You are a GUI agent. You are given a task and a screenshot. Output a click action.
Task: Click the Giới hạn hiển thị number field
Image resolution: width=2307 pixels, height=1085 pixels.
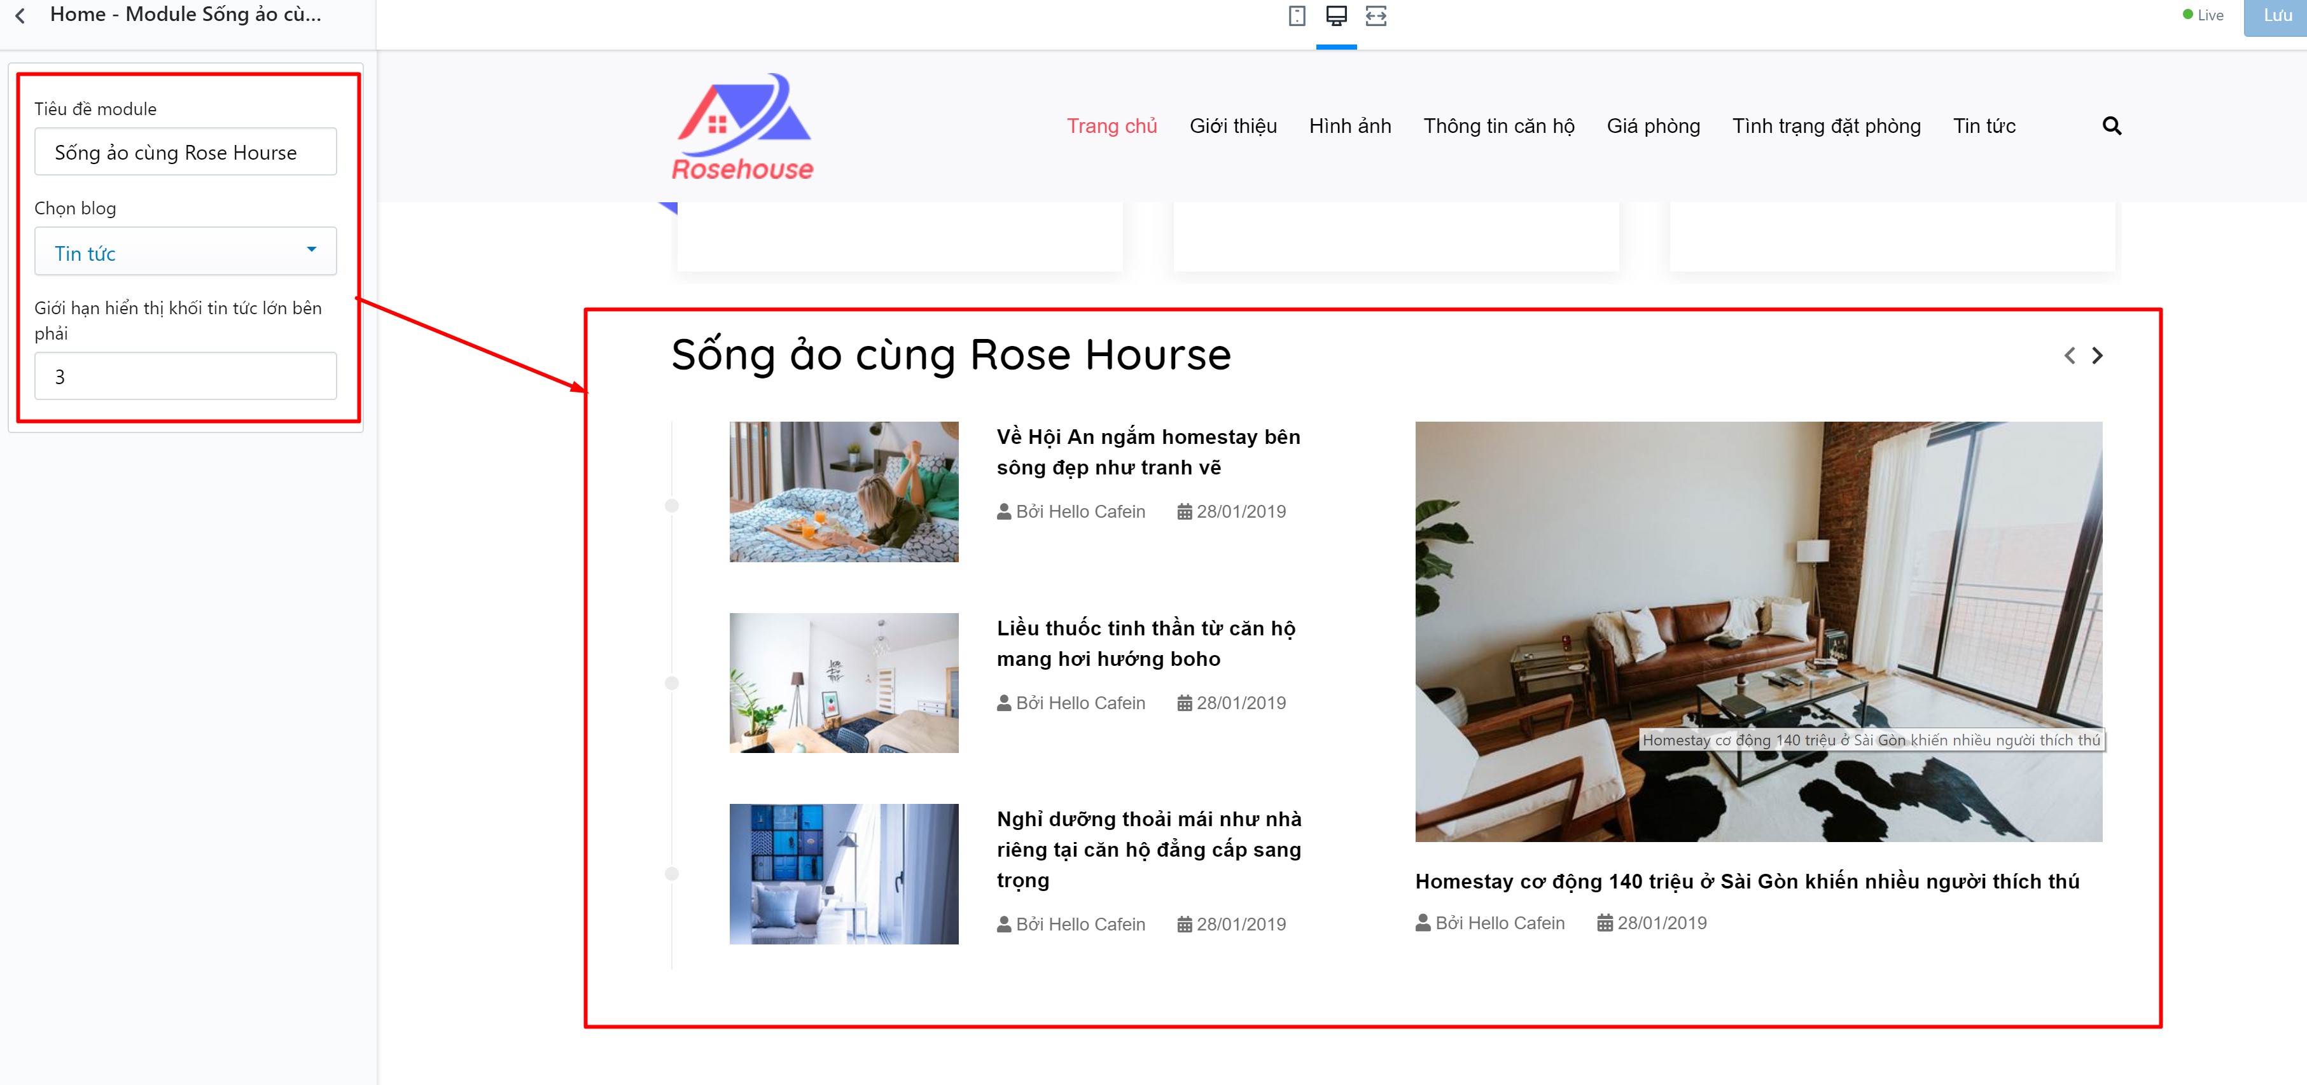pos(185,376)
